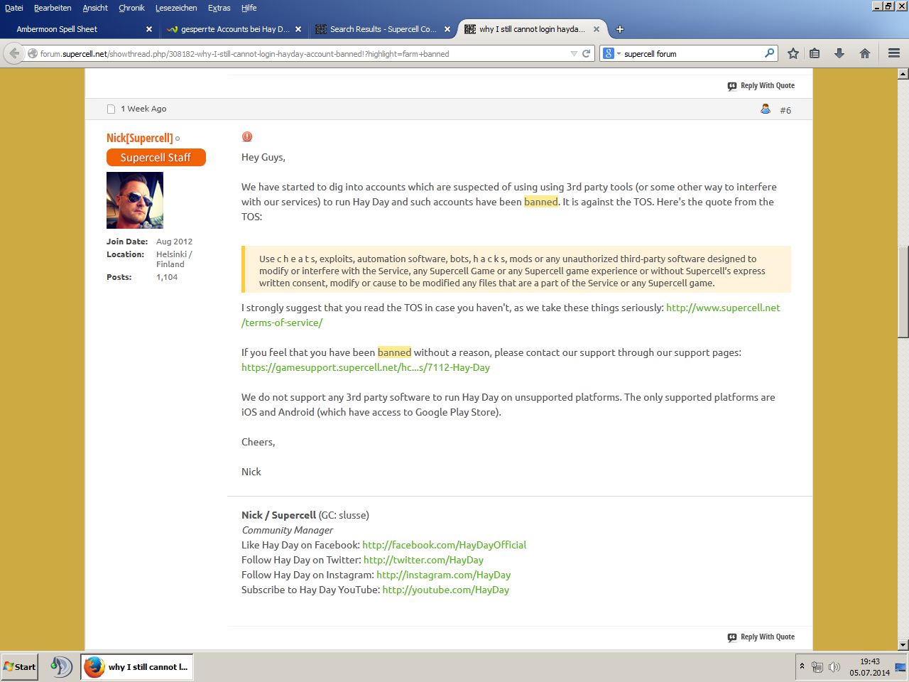Screen dimensions: 909x682
Task: Open the hamburger menu icon
Action: pyautogui.click(x=894, y=53)
